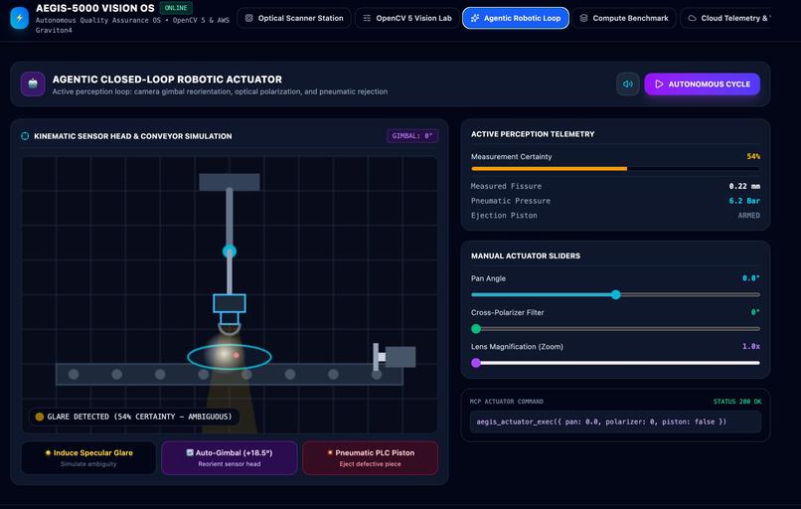Click the robot icon beside the Actuator title
The height and width of the screenshot is (509, 801).
click(33, 84)
